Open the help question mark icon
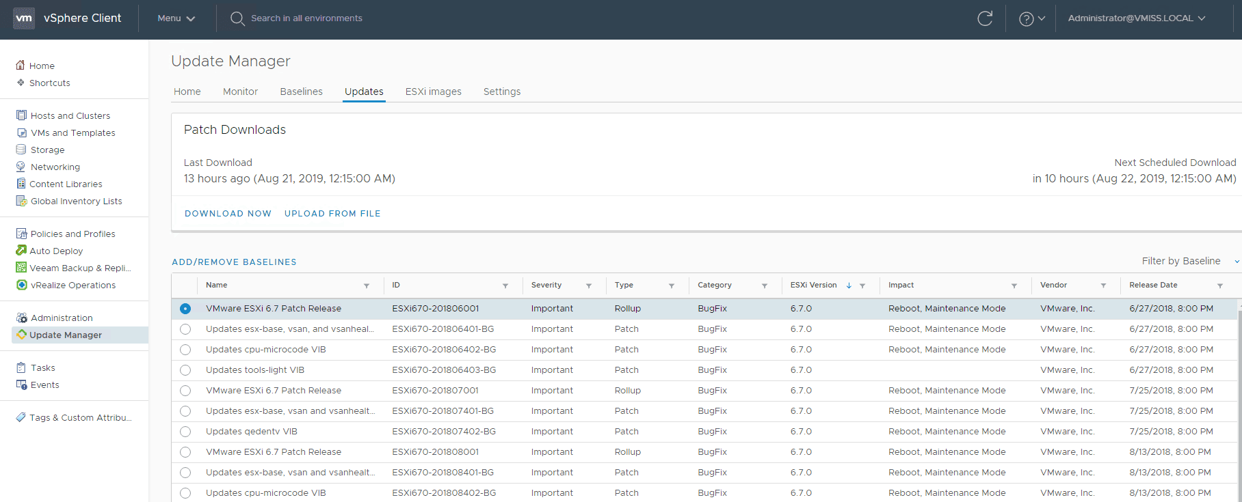1242x502 pixels. (1026, 19)
